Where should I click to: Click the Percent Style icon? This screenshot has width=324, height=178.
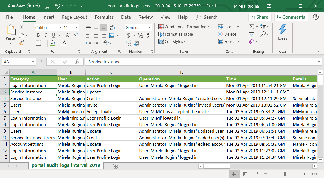[x=140, y=35]
